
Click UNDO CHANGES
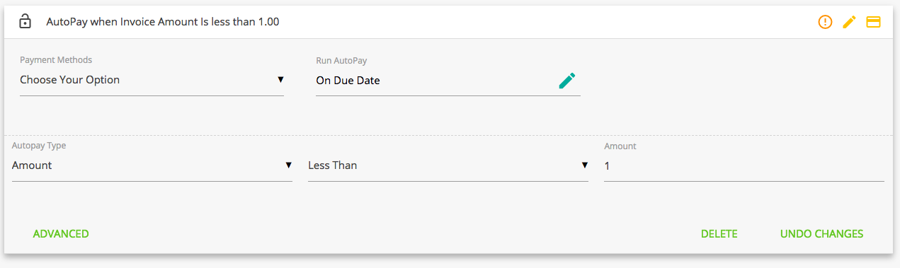[x=821, y=234]
